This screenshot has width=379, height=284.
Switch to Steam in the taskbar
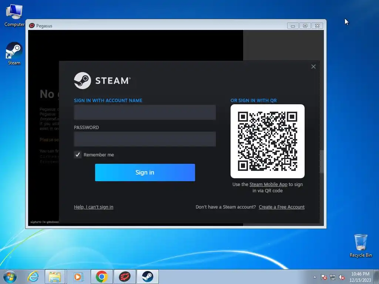[147, 277]
